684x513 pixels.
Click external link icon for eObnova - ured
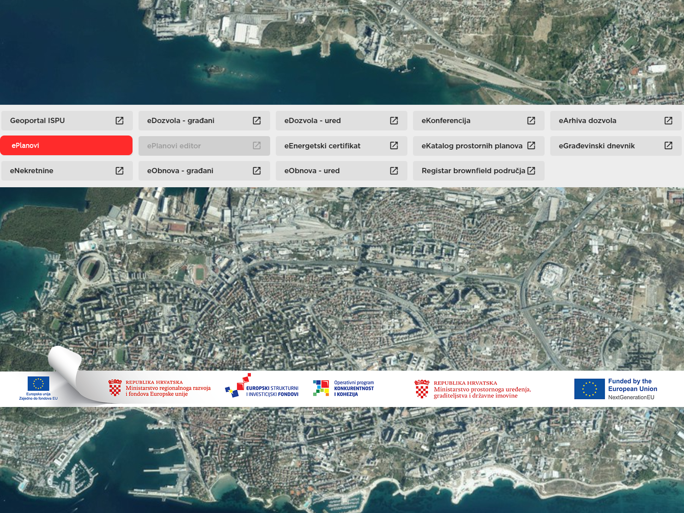click(x=394, y=171)
